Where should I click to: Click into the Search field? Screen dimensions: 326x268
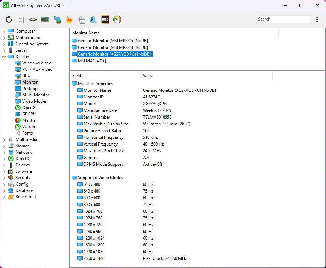click(283, 19)
